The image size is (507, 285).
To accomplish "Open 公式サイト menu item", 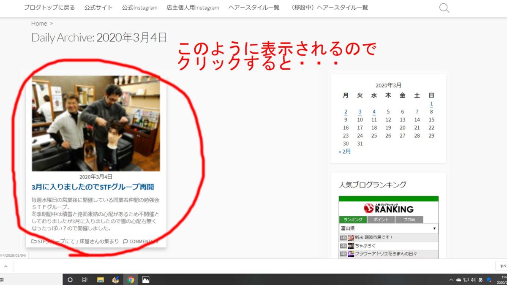I will [98, 8].
